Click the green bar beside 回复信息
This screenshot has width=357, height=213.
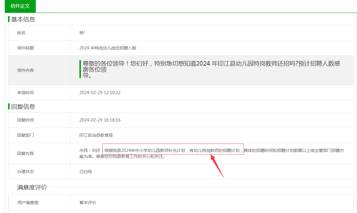(9, 106)
